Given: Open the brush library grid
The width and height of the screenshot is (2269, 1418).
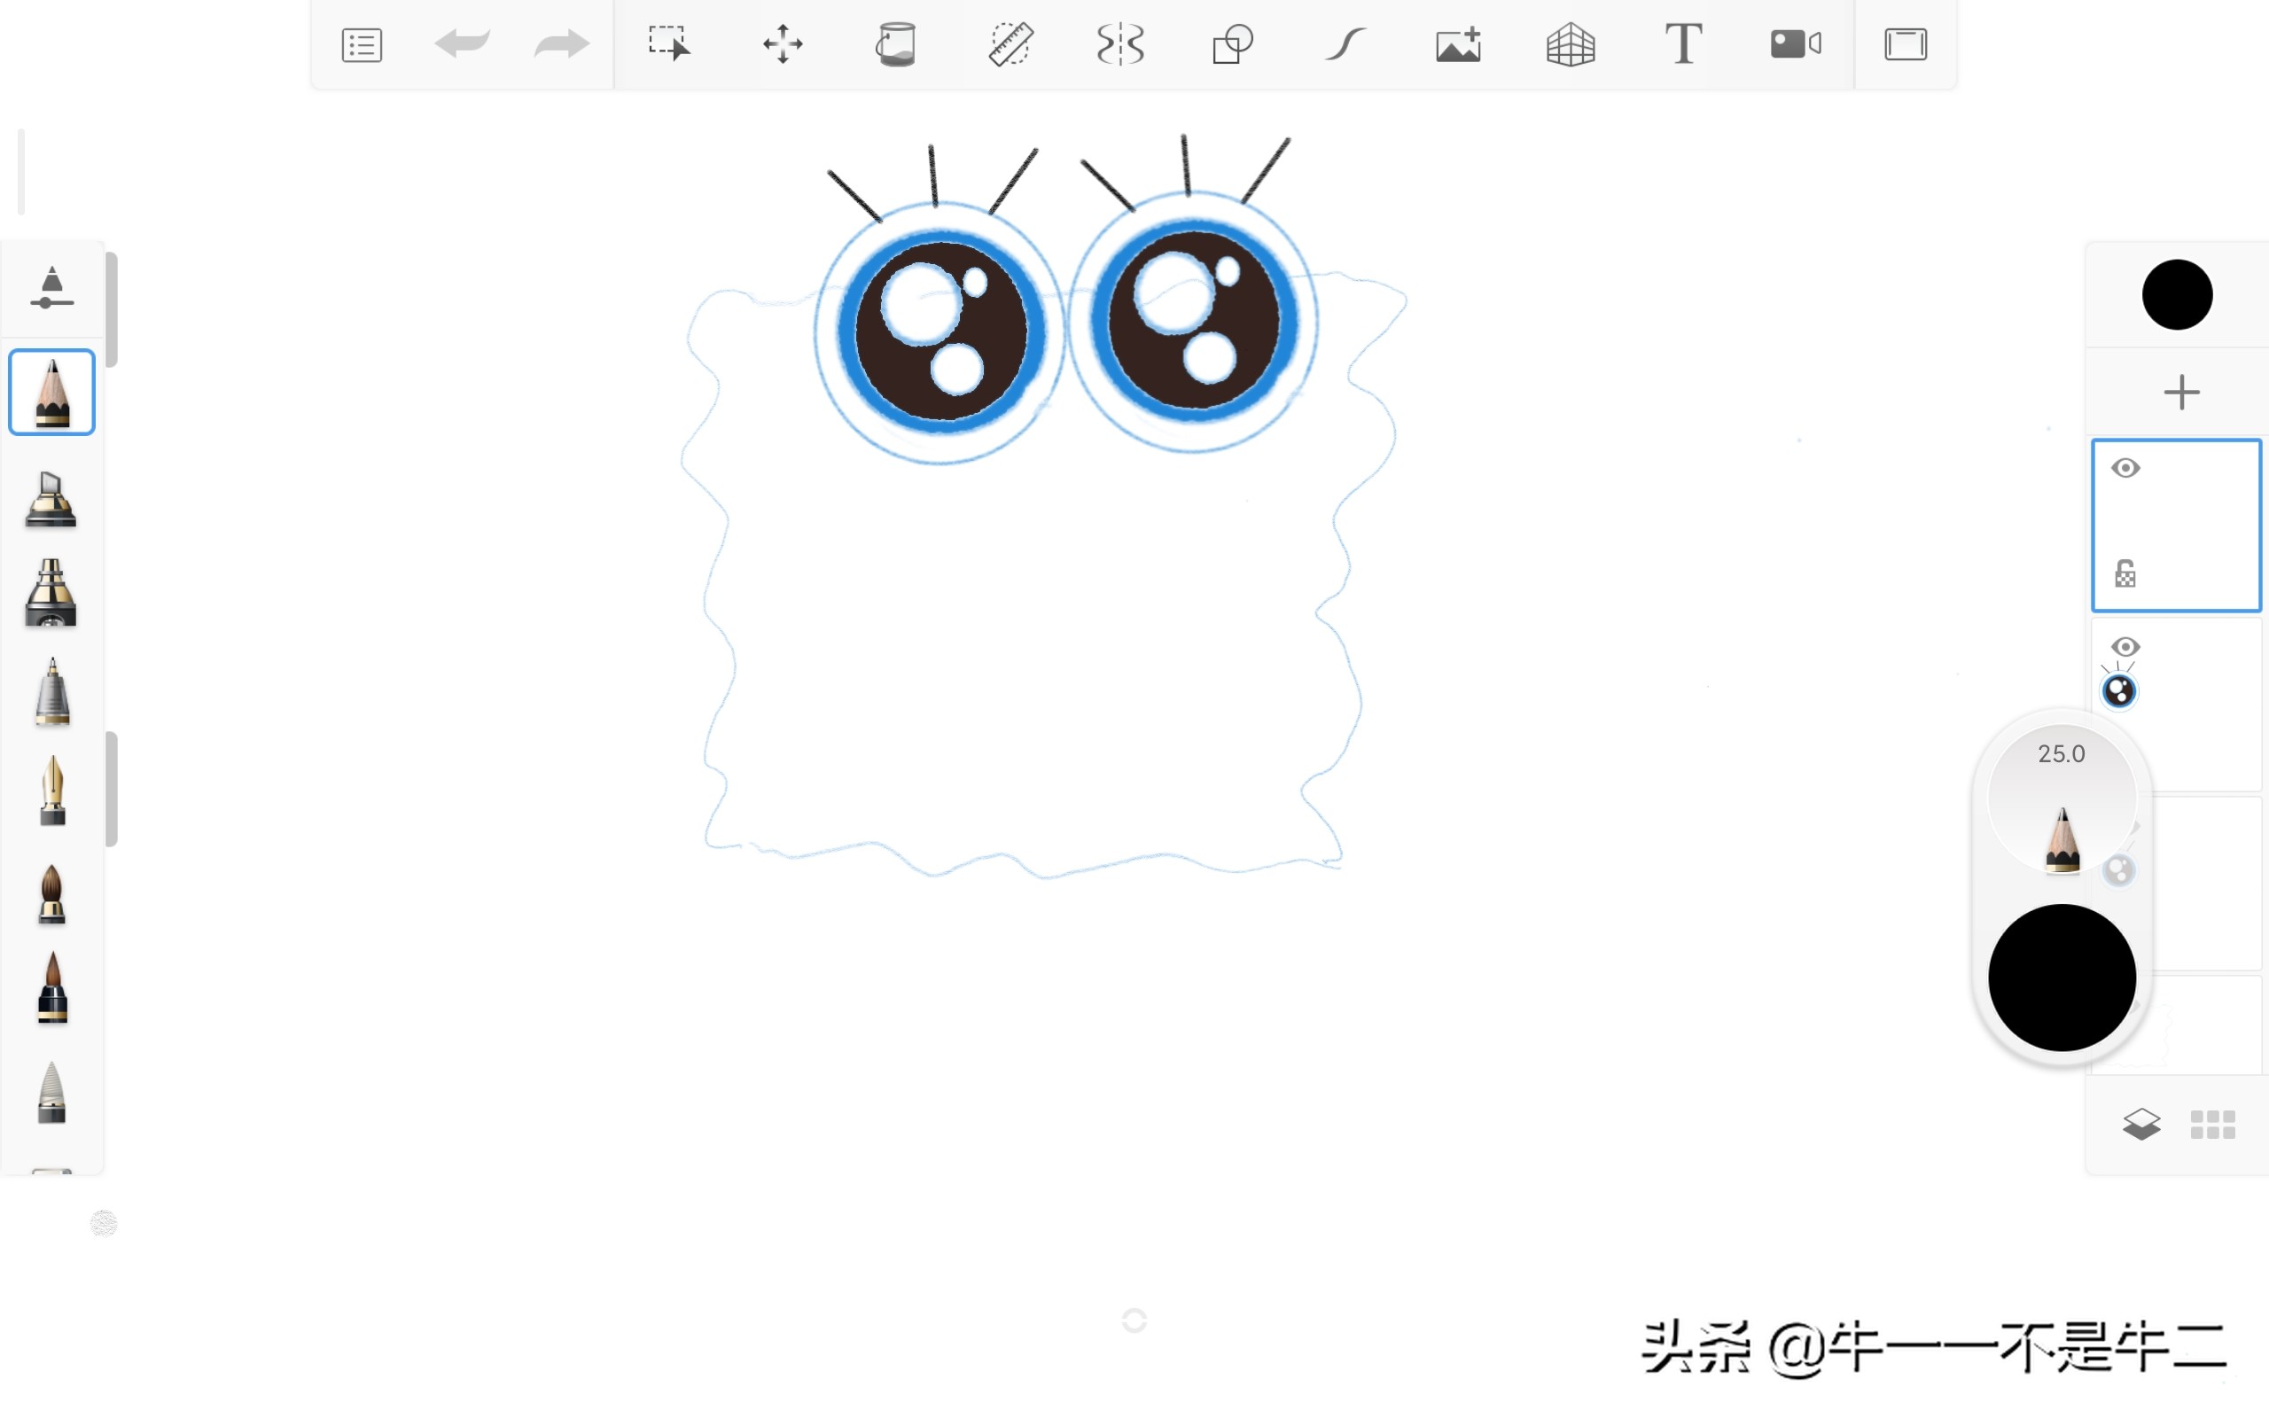Looking at the screenshot, I should point(2213,1124).
